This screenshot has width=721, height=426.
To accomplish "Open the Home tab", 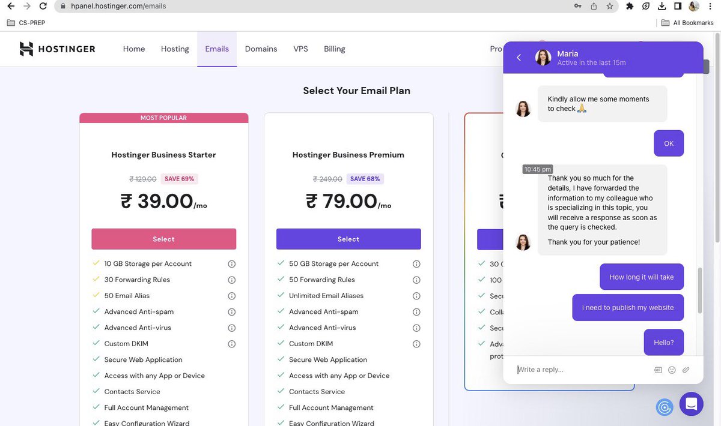I will pos(134,49).
